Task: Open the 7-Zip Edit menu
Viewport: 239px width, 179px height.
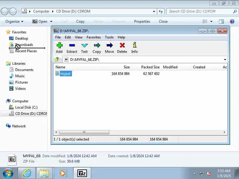Action: [68, 37]
